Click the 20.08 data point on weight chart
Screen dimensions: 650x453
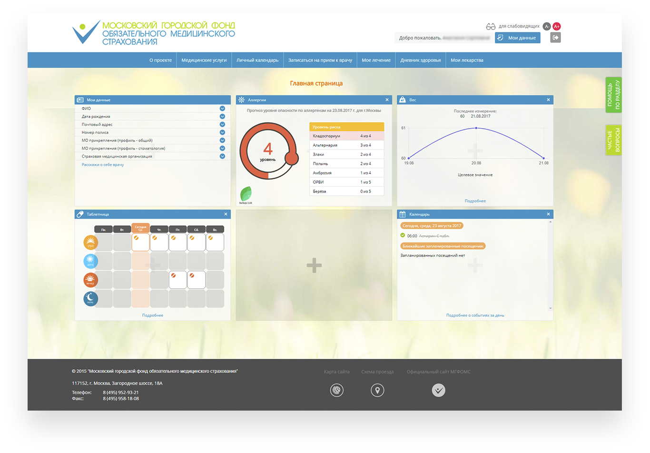(476, 128)
